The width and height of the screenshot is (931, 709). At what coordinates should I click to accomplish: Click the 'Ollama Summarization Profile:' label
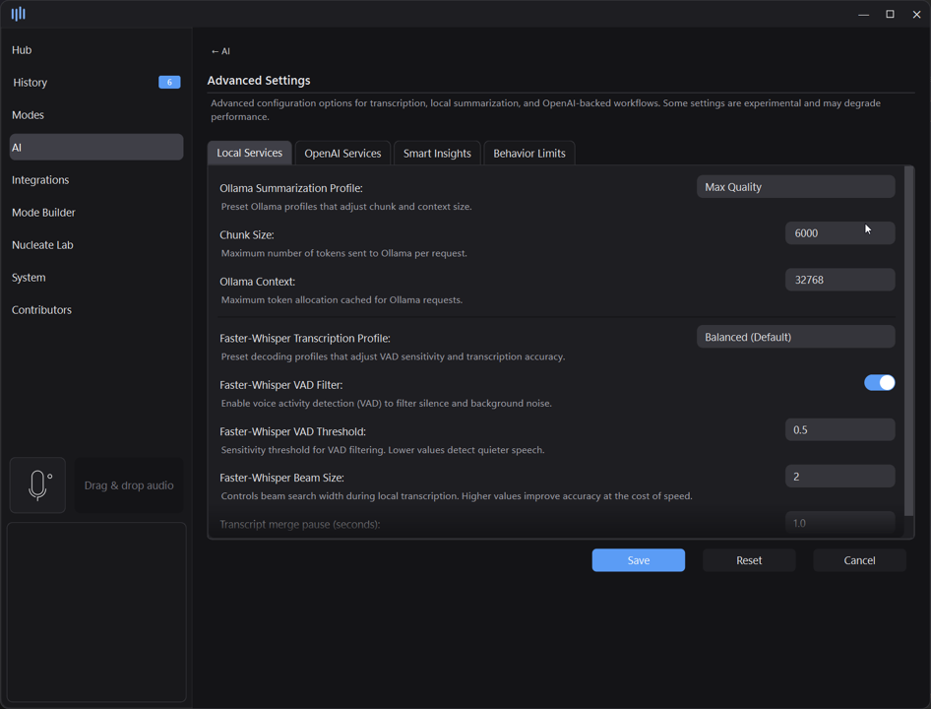click(x=291, y=188)
